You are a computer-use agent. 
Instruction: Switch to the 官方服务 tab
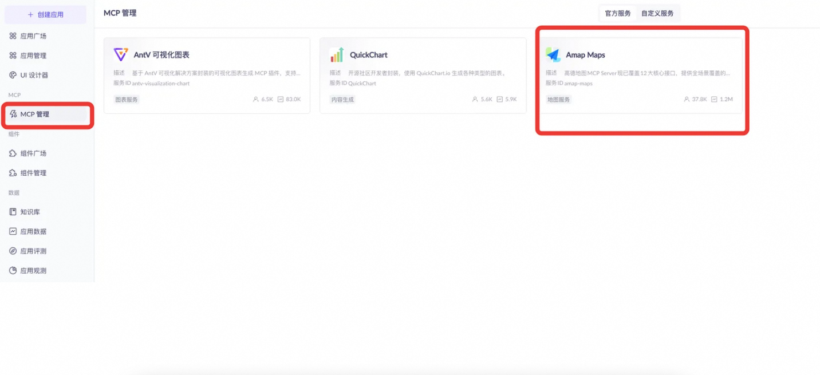(x=618, y=13)
